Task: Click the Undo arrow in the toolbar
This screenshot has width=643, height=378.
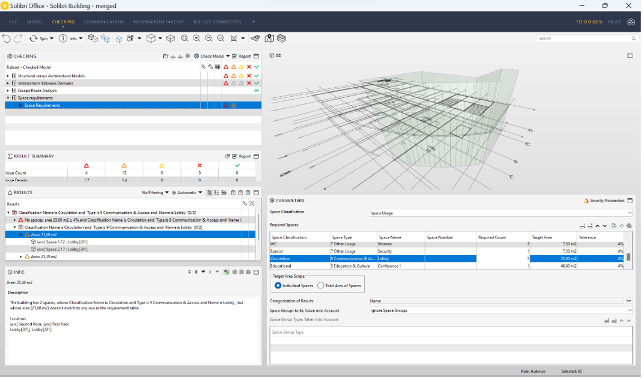Action: pos(6,38)
